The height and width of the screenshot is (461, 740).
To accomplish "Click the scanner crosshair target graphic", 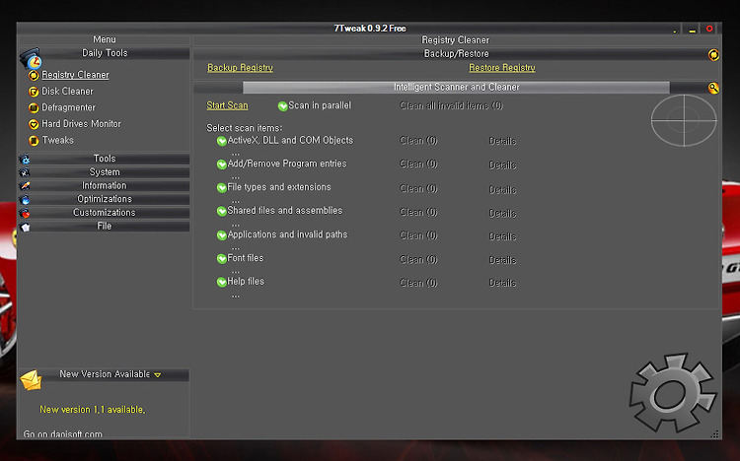I will (x=684, y=121).
